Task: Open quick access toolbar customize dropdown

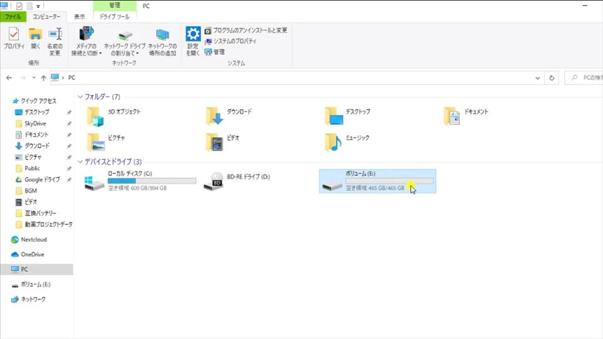Action: click(x=38, y=6)
